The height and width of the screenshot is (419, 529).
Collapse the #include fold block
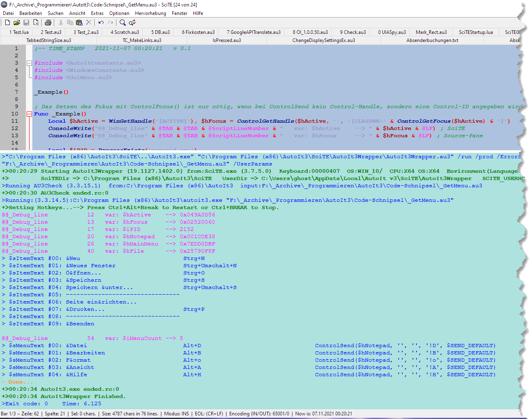tap(29, 63)
